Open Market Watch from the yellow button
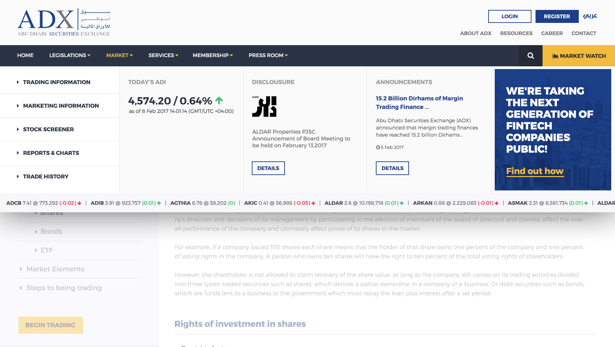 click(579, 56)
